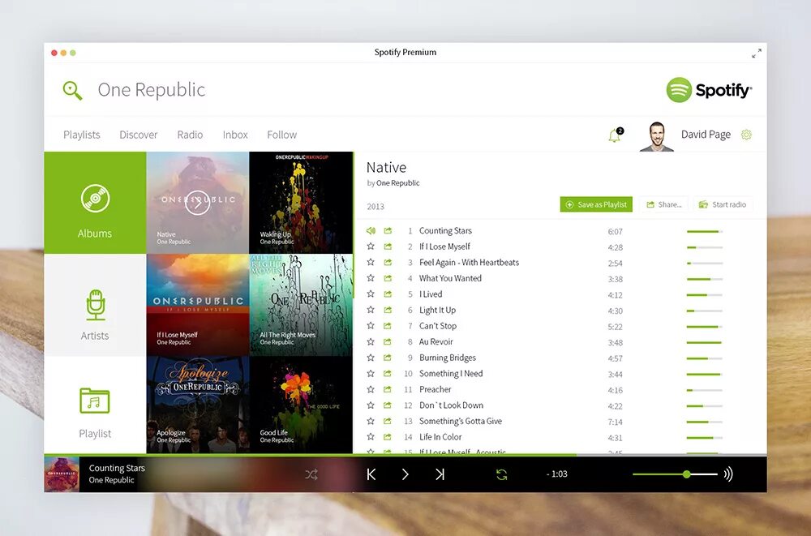Star the track Something I Need
The image size is (811, 536).
[x=371, y=373]
